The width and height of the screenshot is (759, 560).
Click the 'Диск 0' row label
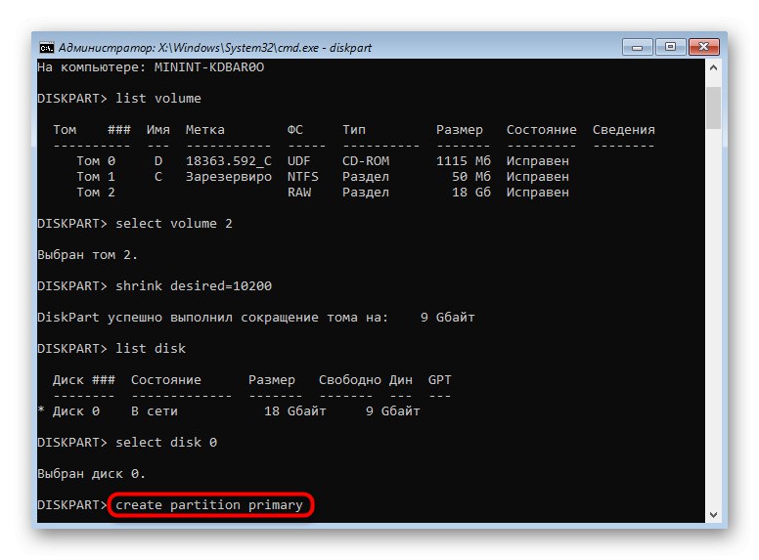point(76,411)
